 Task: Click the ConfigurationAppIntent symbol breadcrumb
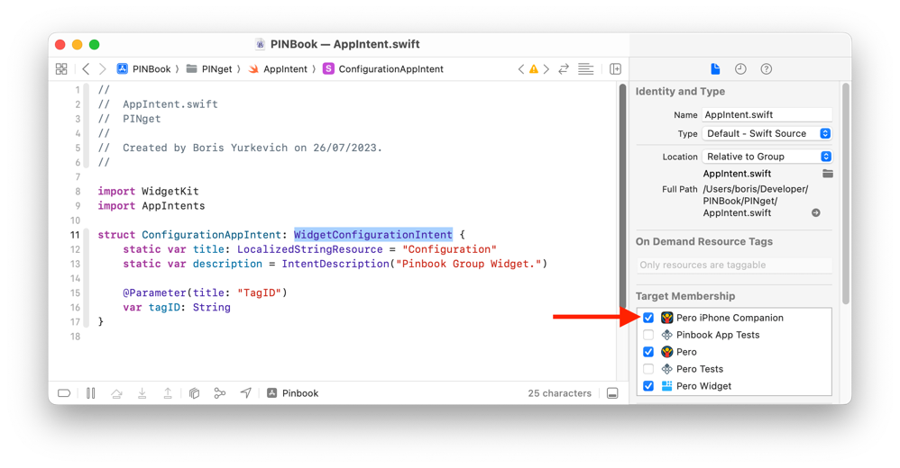point(383,68)
